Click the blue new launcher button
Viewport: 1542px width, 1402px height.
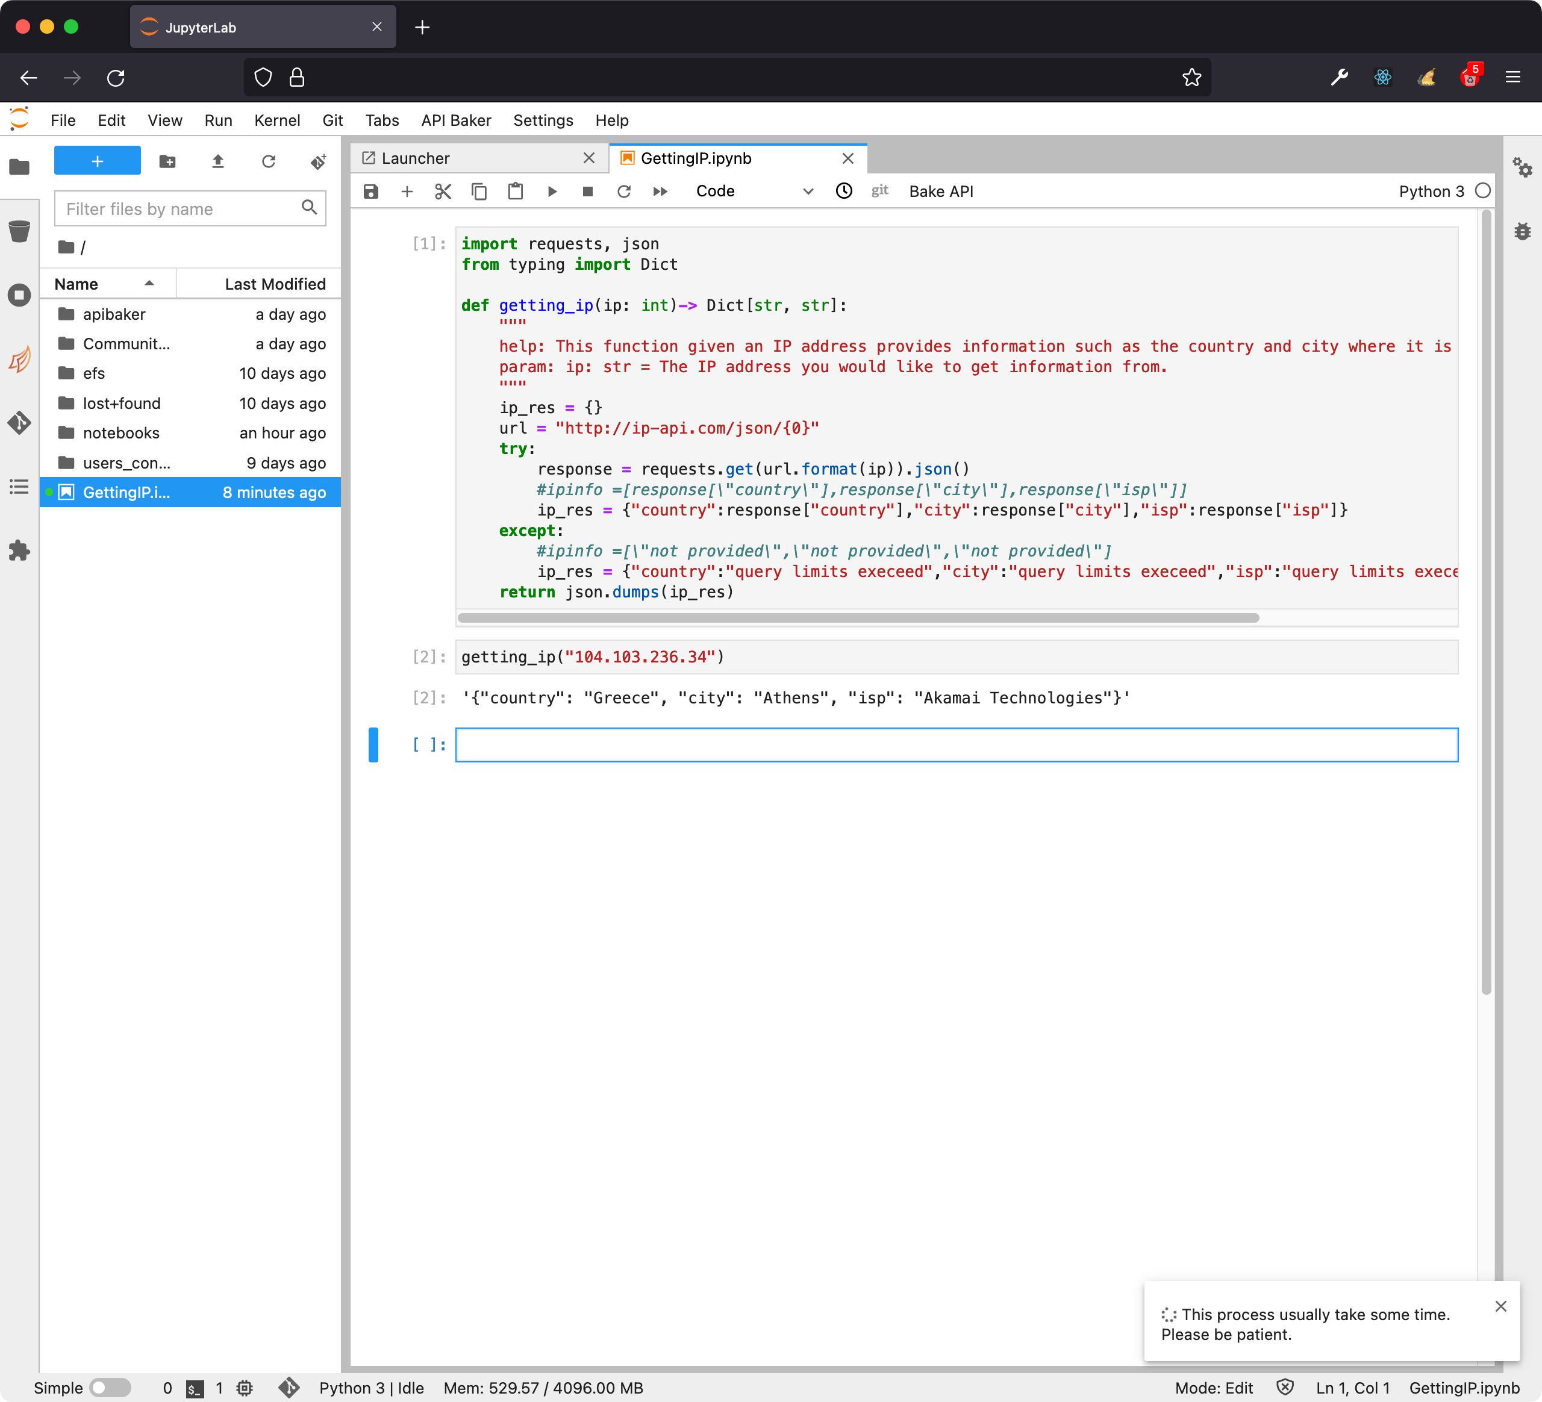click(97, 161)
